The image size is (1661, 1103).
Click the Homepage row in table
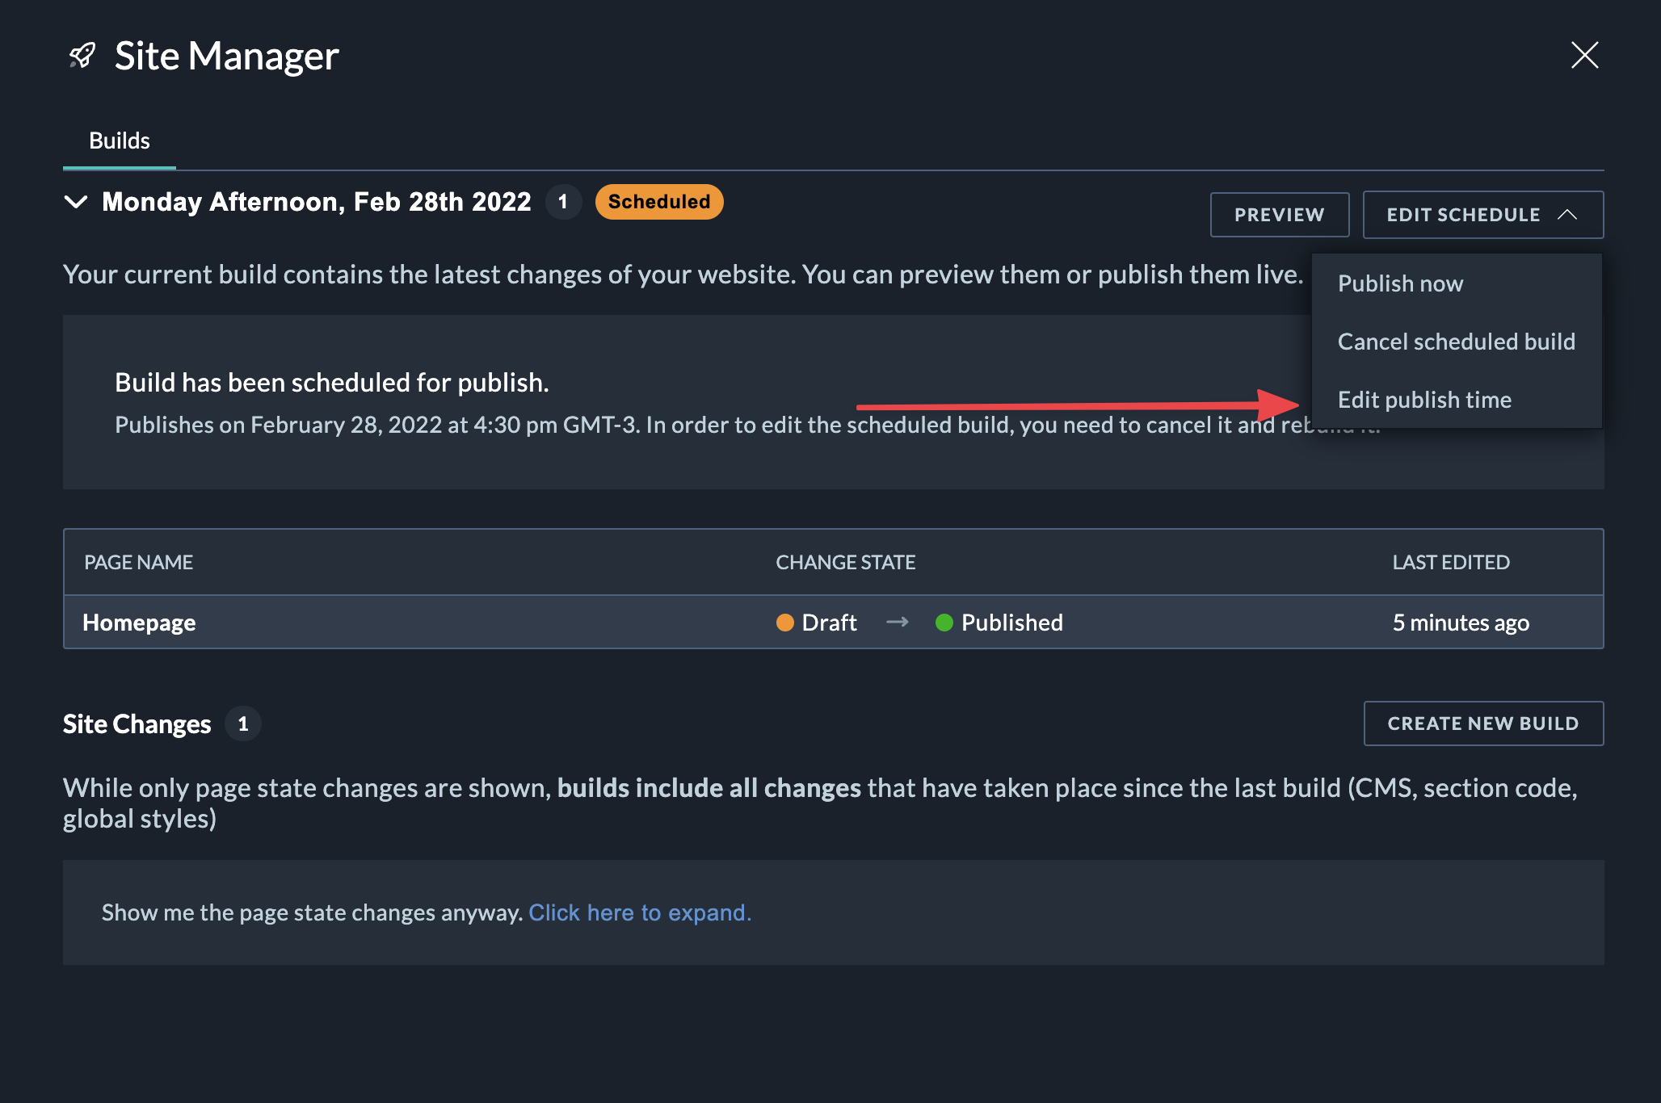coord(139,623)
